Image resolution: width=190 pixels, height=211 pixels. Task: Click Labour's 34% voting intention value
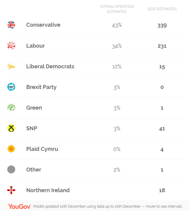[x=117, y=46]
